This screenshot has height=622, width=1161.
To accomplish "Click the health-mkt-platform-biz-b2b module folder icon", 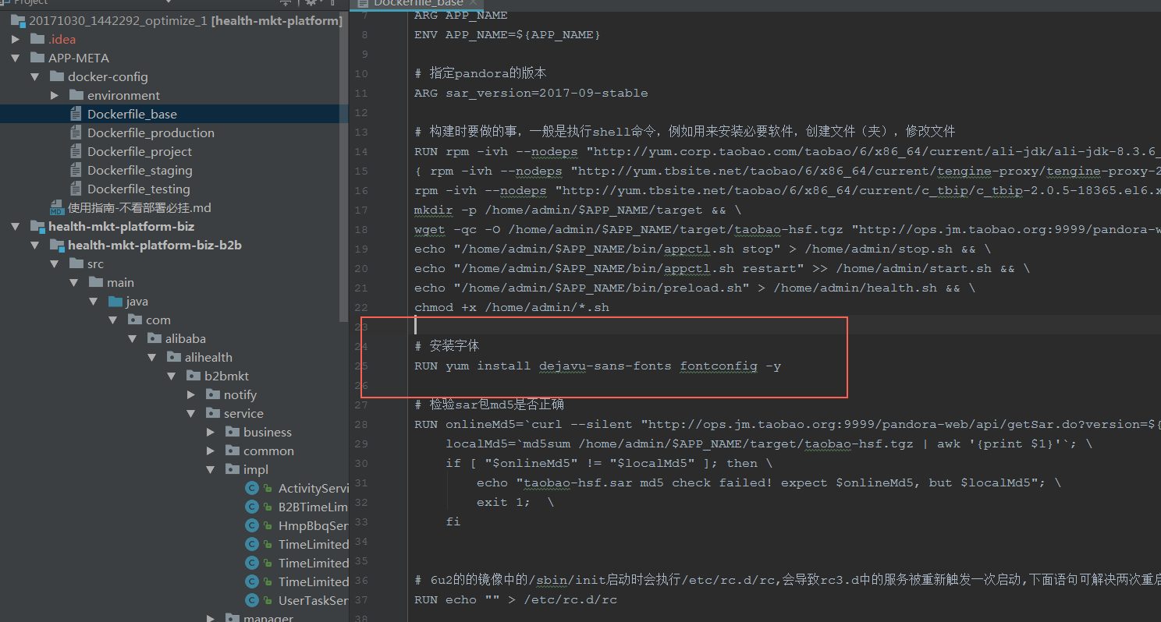I will click(57, 245).
